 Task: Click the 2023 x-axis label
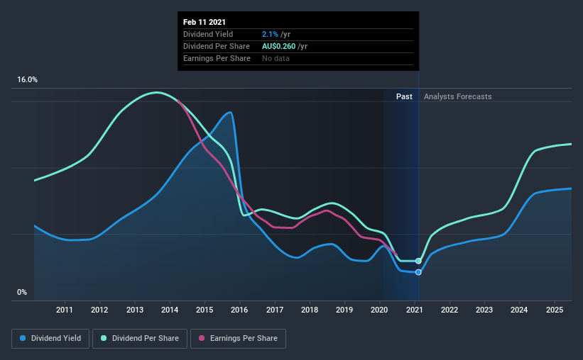click(x=484, y=310)
